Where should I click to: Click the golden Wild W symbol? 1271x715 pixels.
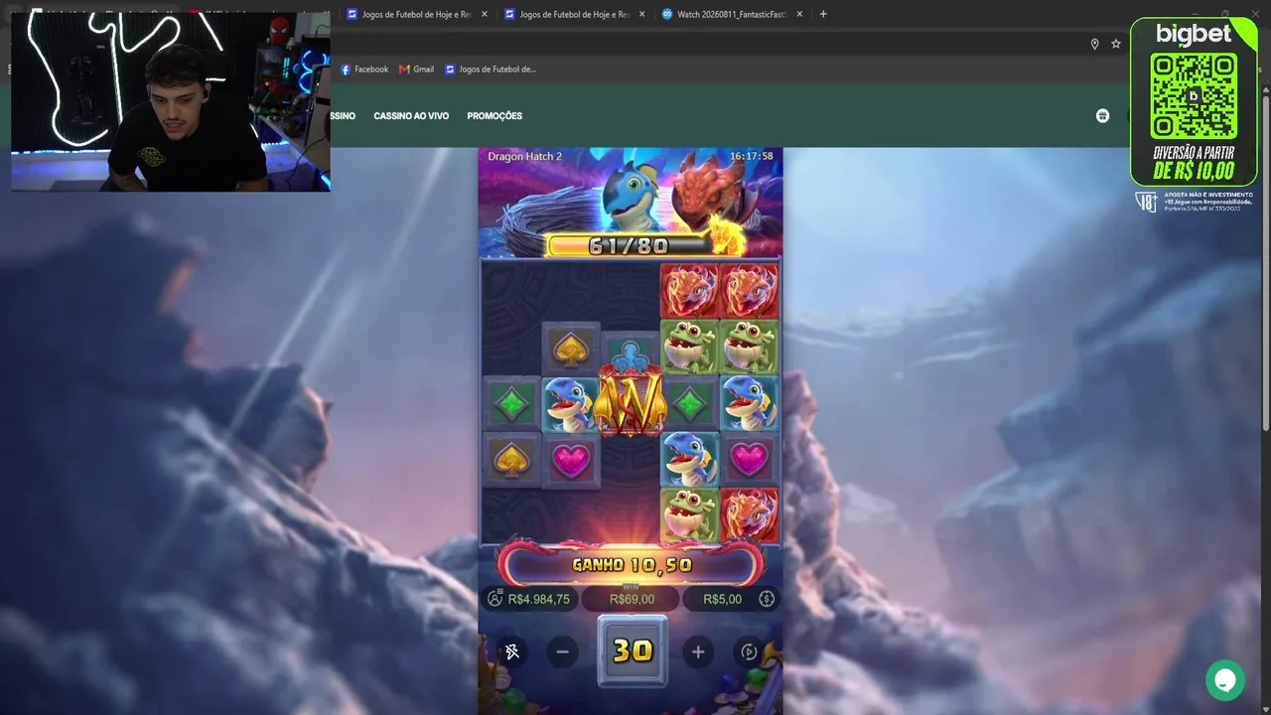tap(630, 404)
